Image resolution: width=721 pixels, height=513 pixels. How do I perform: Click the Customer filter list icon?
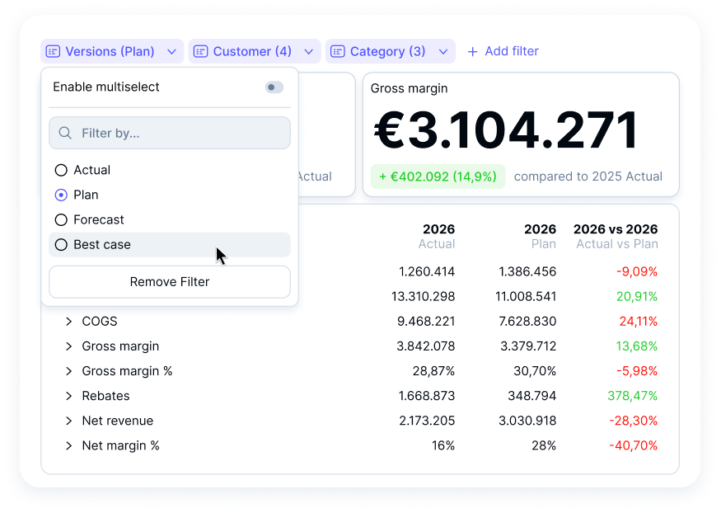200,51
